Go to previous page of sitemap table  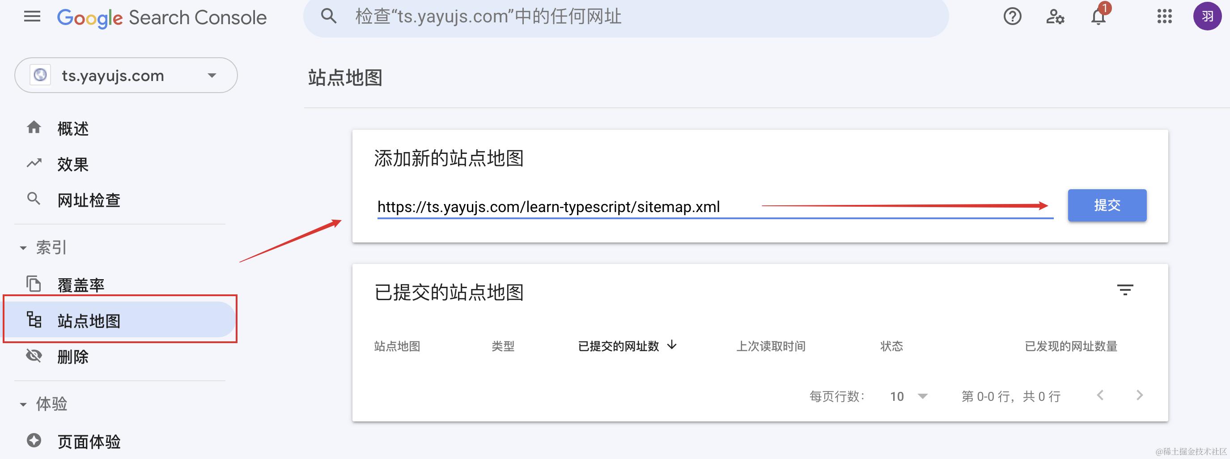click(x=1100, y=395)
